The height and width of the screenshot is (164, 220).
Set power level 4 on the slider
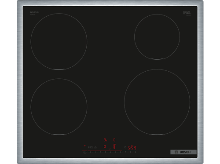pos(110,152)
